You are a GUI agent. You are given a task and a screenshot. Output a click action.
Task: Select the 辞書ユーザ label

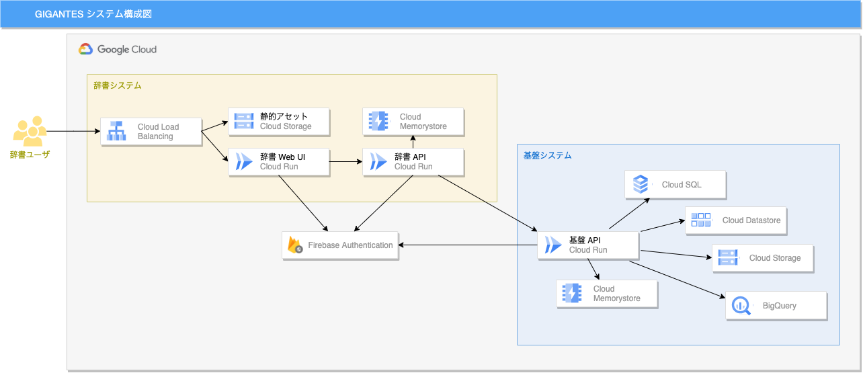tap(30, 155)
